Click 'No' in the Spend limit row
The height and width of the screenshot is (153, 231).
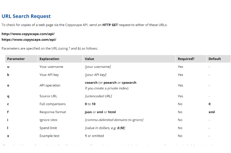pos(180,128)
